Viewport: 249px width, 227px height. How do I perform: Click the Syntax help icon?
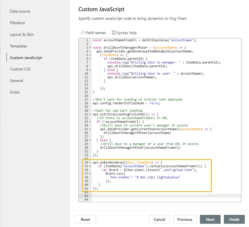click(114, 32)
